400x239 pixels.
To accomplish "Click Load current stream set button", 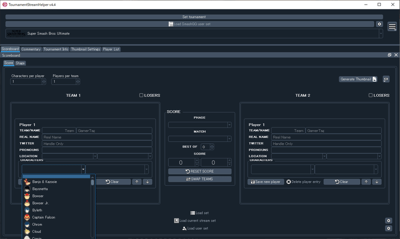I will pos(195,220).
